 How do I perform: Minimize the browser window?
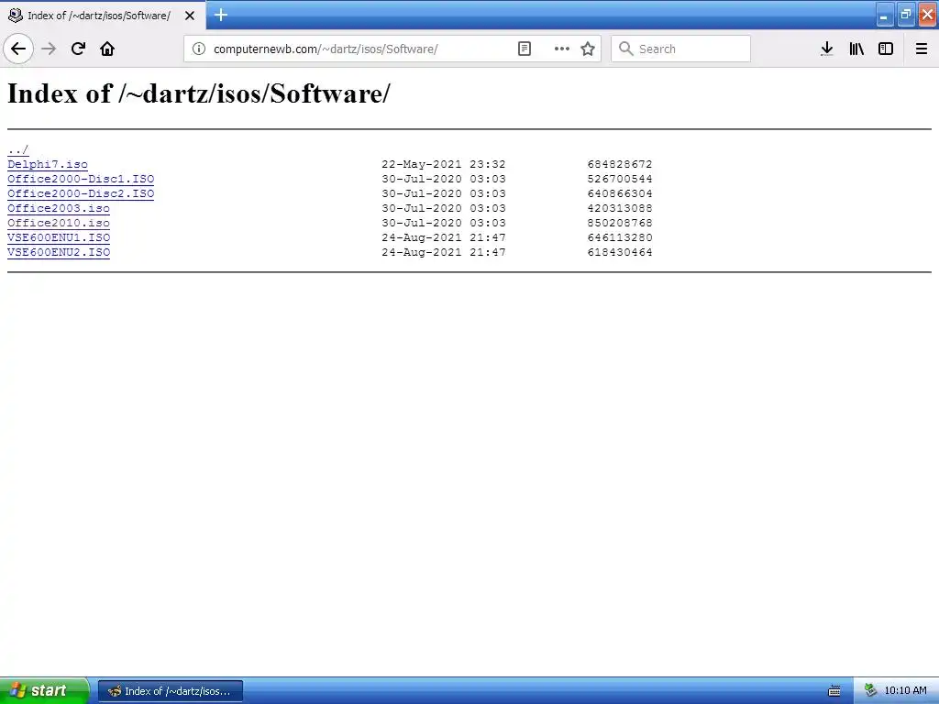click(885, 16)
